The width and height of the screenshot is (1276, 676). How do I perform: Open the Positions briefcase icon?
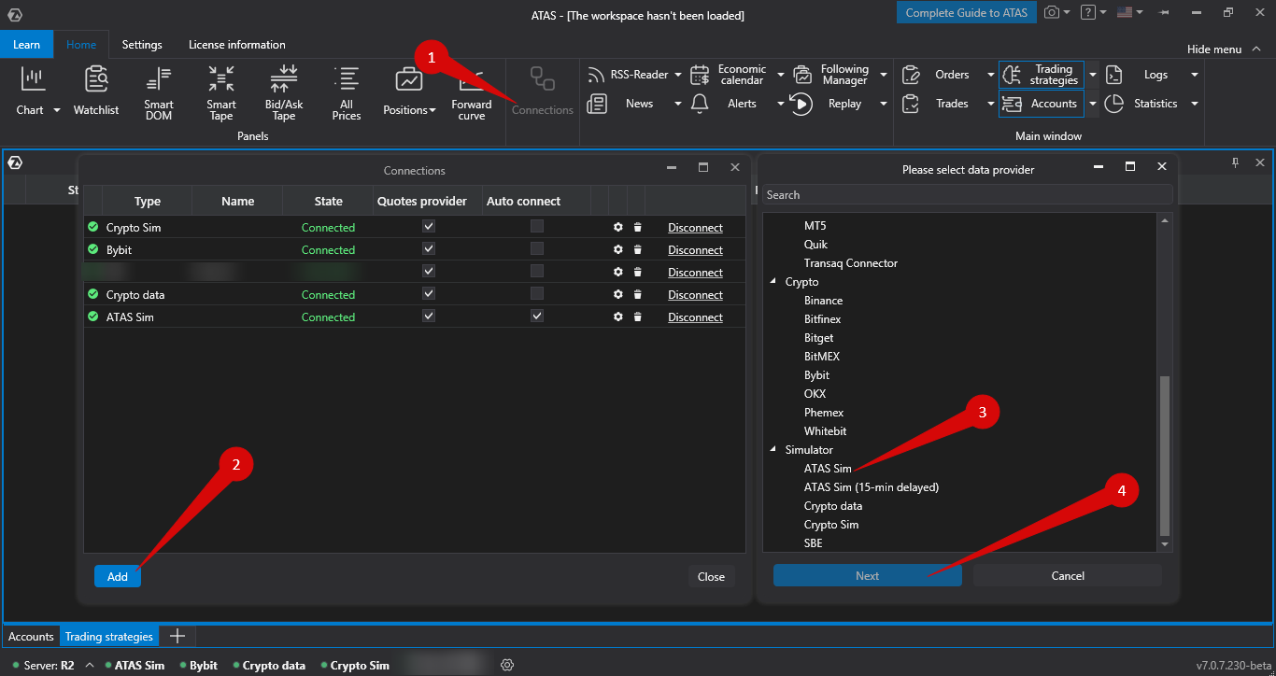409,80
